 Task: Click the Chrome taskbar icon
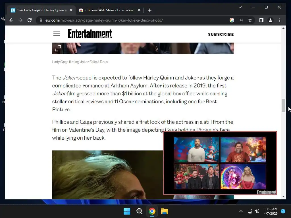tap(152, 211)
